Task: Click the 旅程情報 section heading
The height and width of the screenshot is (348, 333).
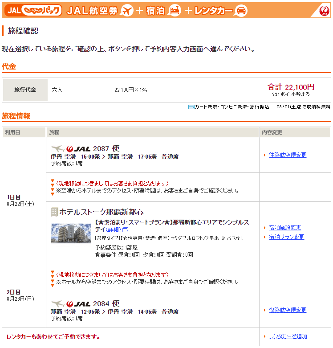Action: pos(16,116)
